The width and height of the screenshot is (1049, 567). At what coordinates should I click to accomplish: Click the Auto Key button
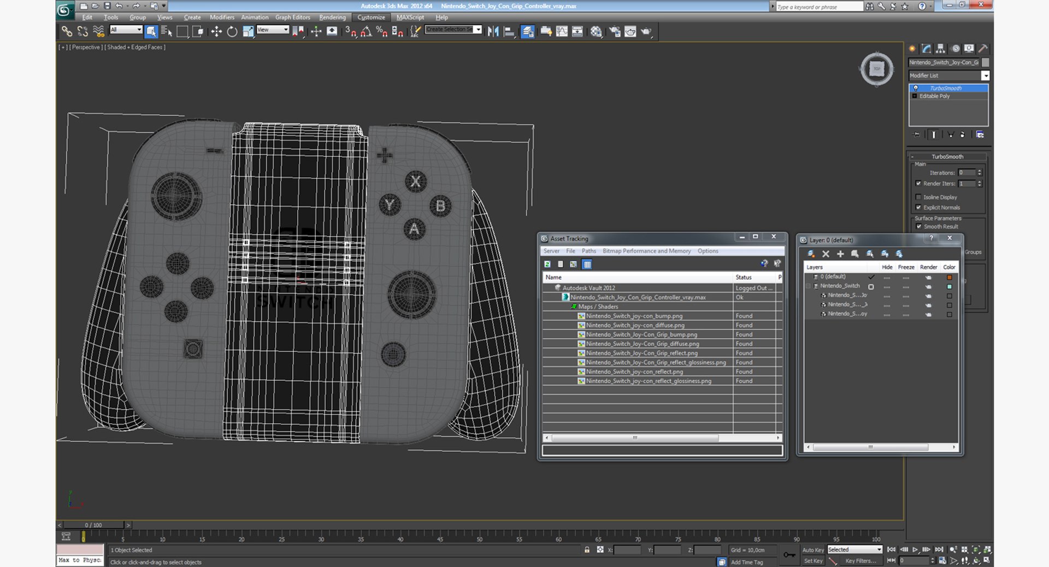pos(812,550)
